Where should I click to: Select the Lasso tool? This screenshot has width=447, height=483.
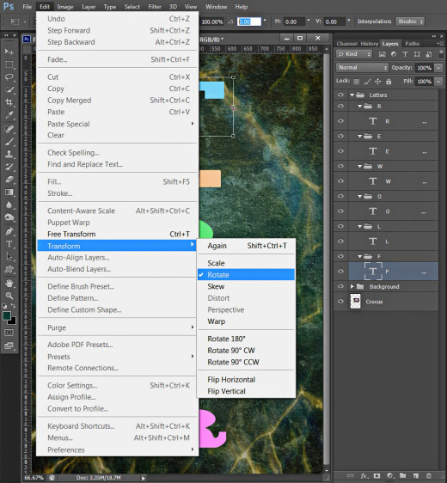pyautogui.click(x=9, y=76)
